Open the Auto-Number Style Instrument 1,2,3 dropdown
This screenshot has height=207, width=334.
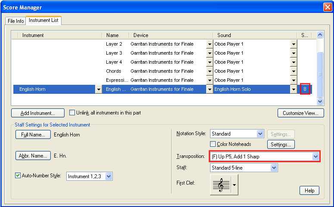(x=108, y=176)
